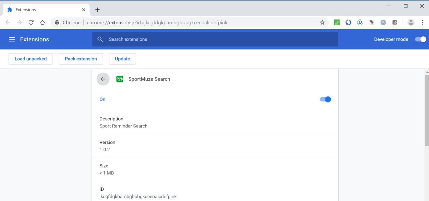The image size is (429, 201).
Task: Turn off Developer mode toggle
Action: pyautogui.click(x=420, y=39)
